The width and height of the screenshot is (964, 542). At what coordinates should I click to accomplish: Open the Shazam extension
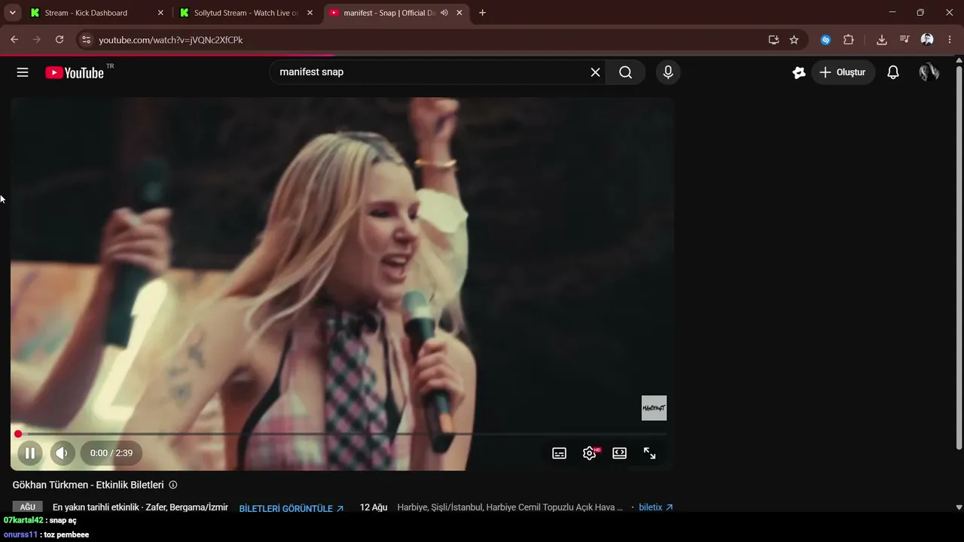825,40
